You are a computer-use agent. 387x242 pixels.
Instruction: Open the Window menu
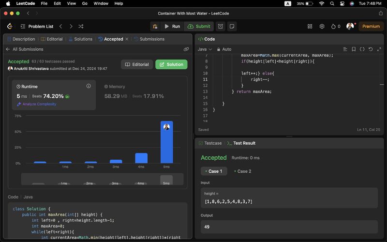(101, 3)
